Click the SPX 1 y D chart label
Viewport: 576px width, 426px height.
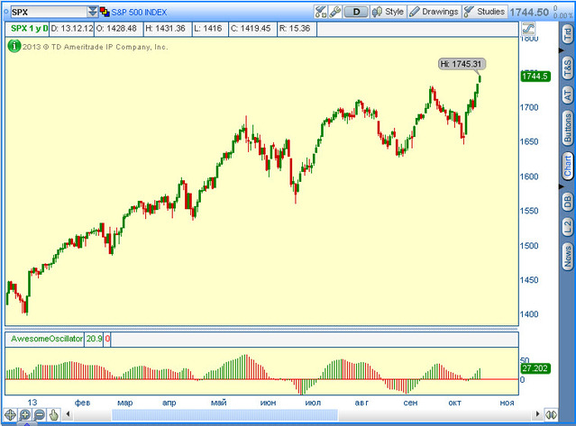(30, 29)
